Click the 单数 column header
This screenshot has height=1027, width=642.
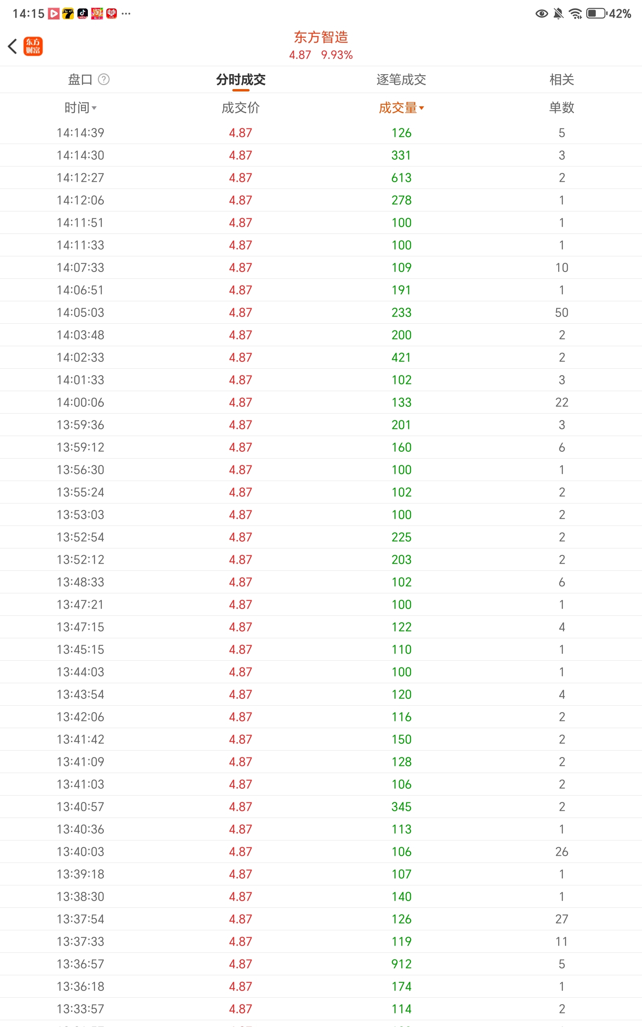pyautogui.click(x=562, y=108)
